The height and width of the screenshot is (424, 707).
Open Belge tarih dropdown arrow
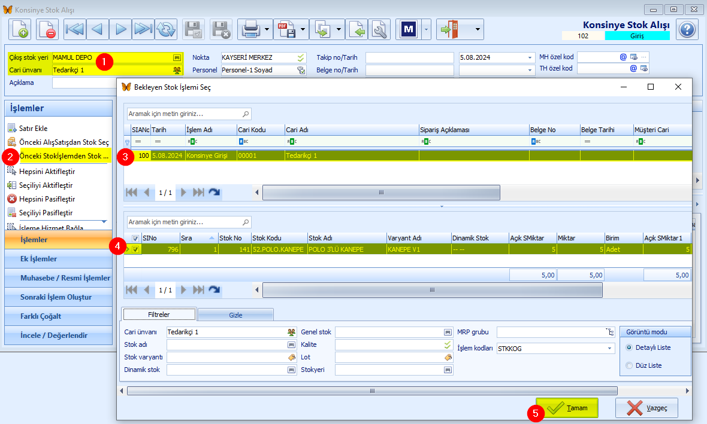[530, 70]
